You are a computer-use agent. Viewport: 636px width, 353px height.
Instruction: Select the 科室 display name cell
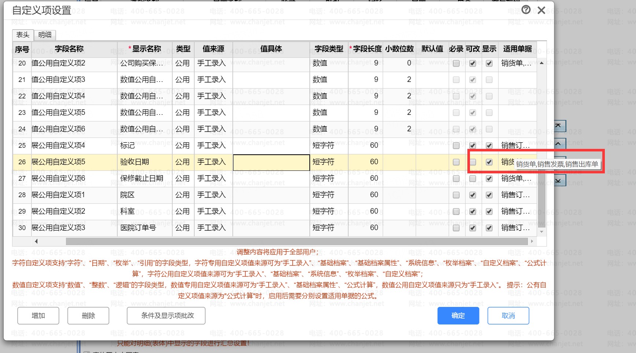(x=145, y=211)
